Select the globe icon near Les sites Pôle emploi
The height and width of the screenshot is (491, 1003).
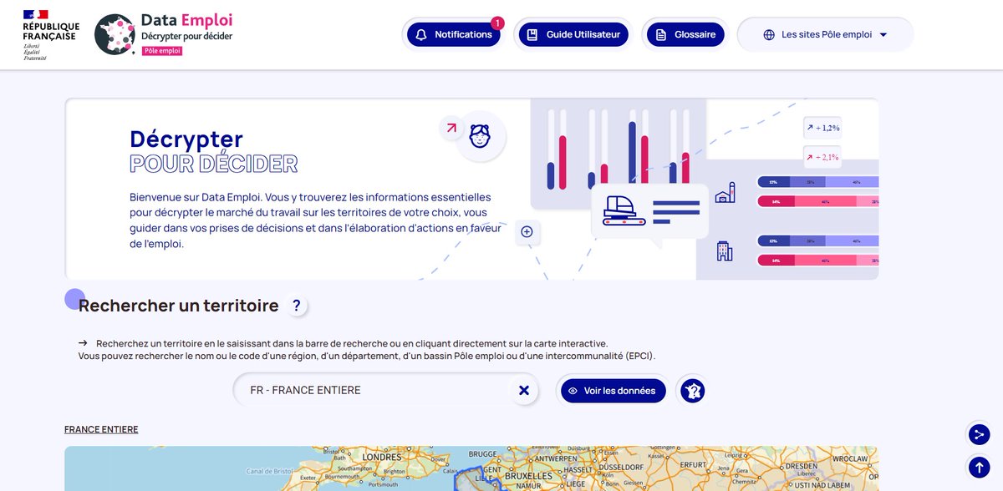(767, 34)
